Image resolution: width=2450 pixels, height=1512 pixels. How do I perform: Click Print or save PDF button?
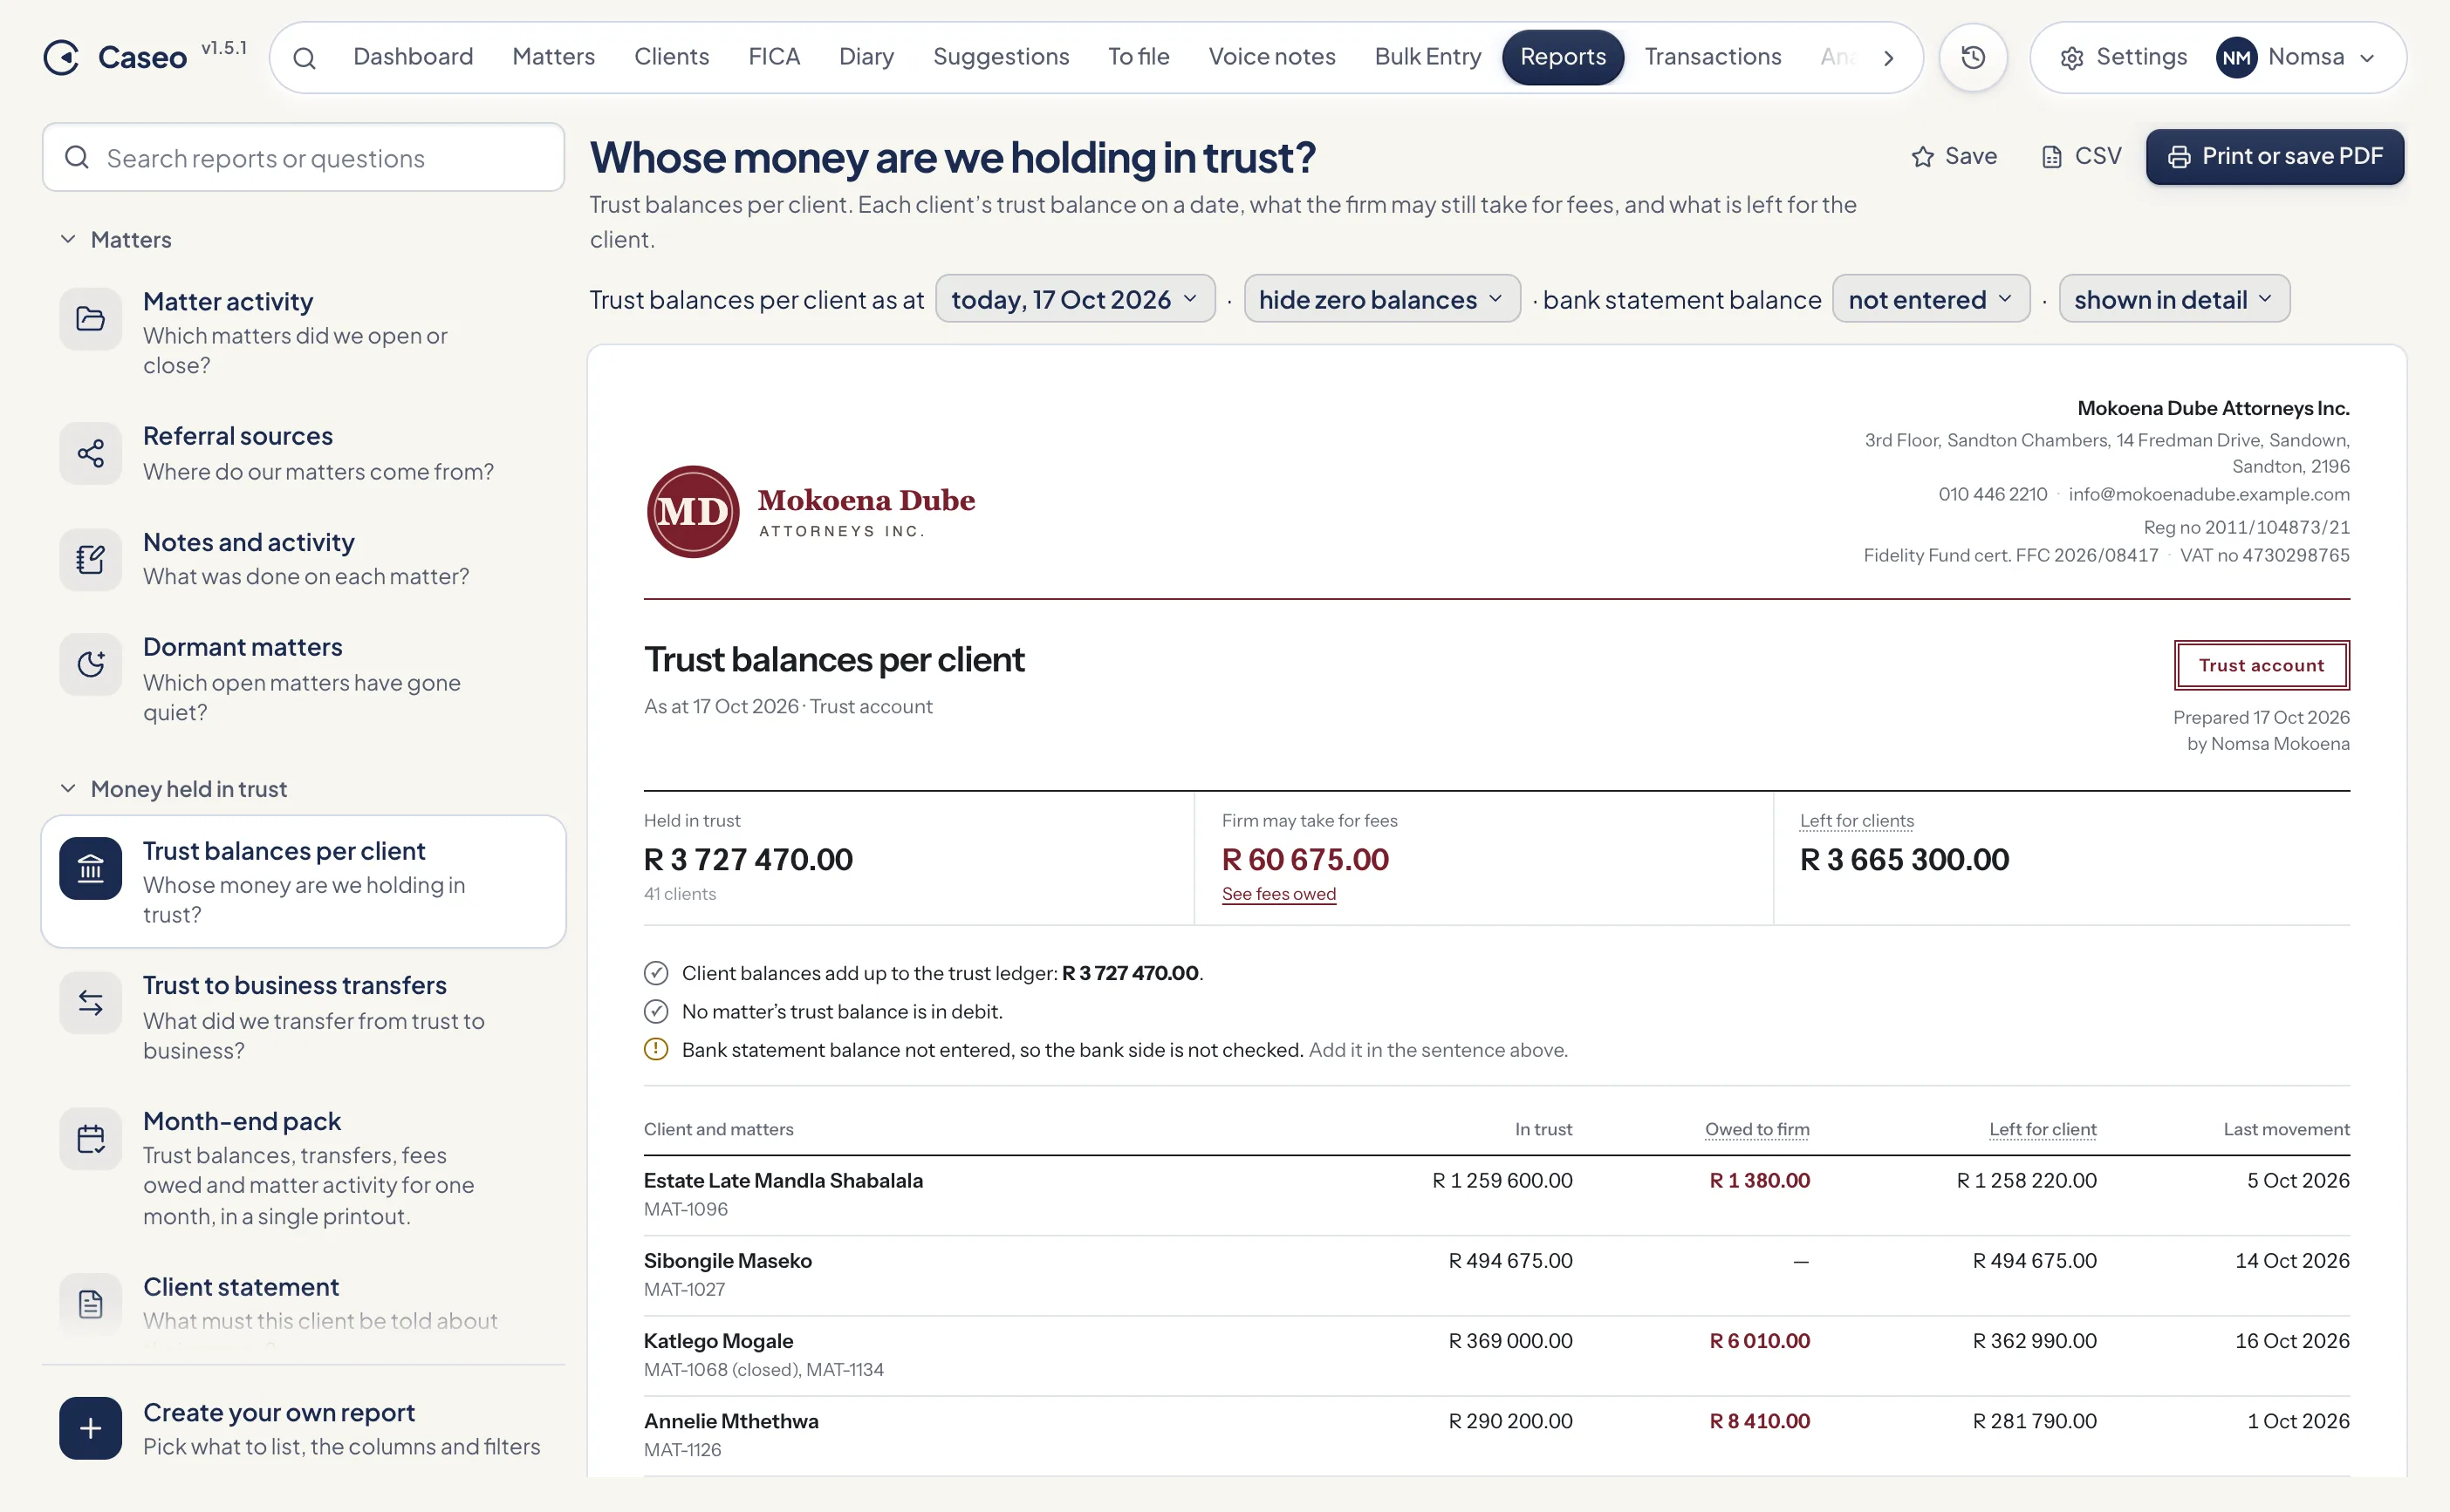(x=2274, y=156)
